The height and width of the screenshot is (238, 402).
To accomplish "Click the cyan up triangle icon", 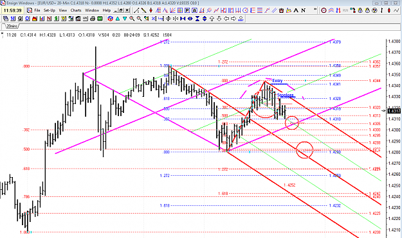I will tap(118, 19).
